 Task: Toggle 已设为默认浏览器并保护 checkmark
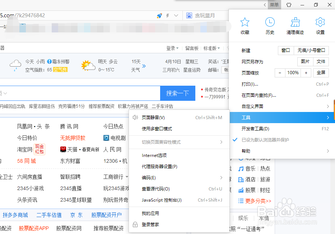(x=235, y=140)
